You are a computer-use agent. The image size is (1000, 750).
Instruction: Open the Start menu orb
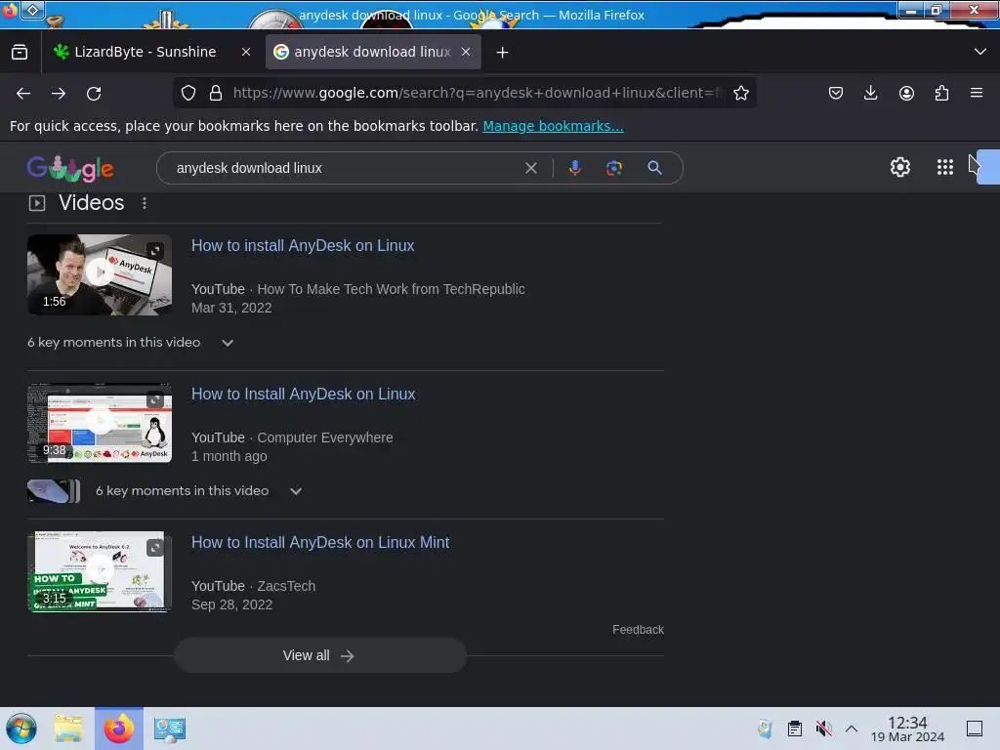pyautogui.click(x=21, y=729)
